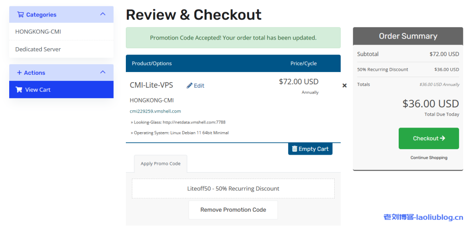472x230 pixels.
Task: Open the Dedicated Server category
Action: (38, 49)
